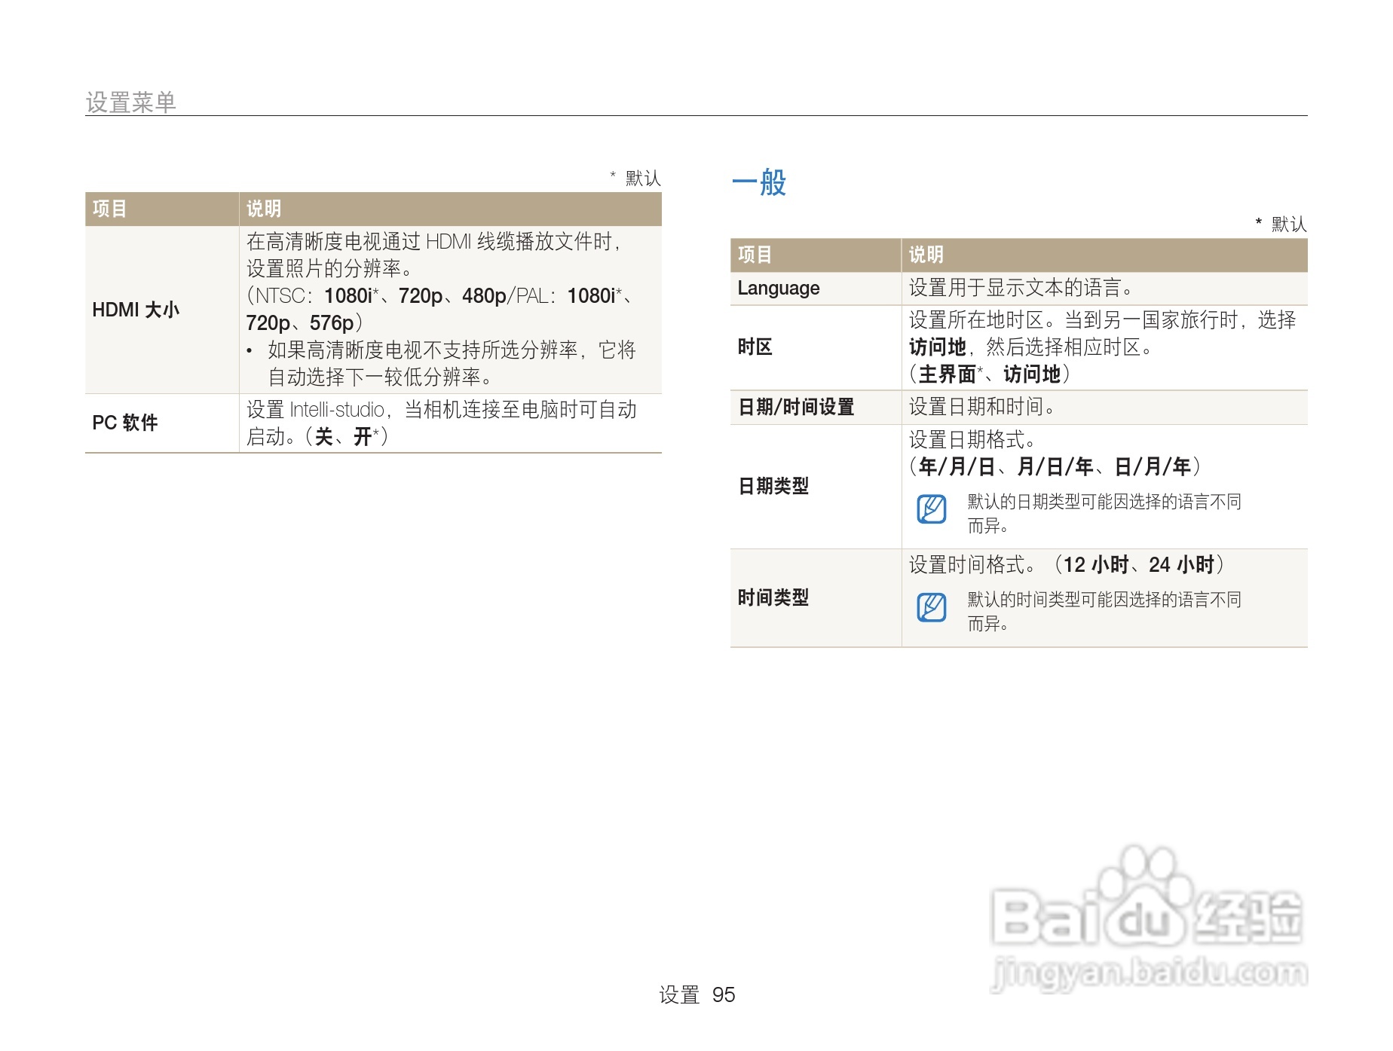Click the 时区 row label
The width and height of the screenshot is (1393, 1051).
[754, 347]
